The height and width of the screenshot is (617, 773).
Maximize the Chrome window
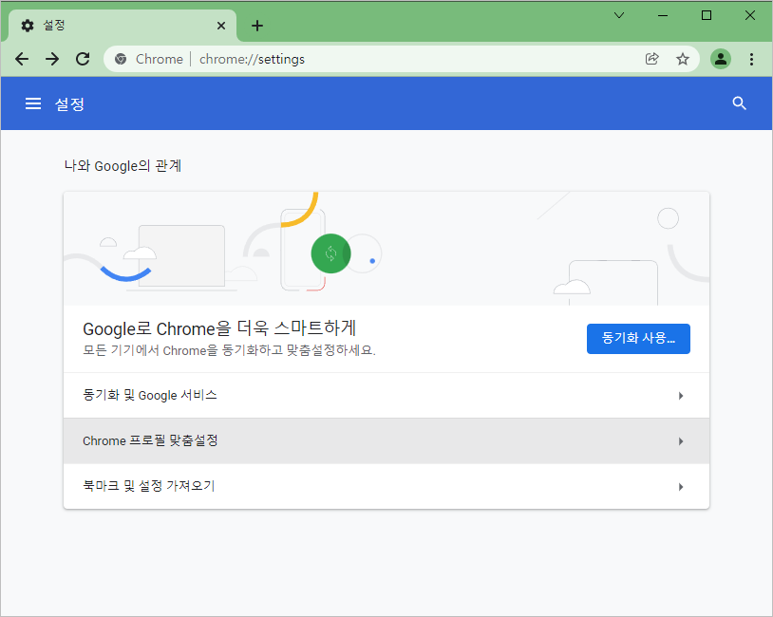pos(707,15)
